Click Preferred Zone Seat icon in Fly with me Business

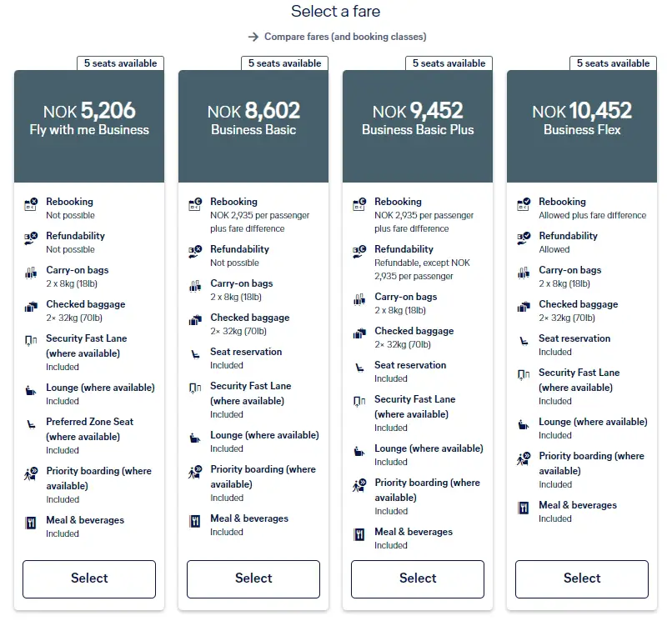click(32, 423)
